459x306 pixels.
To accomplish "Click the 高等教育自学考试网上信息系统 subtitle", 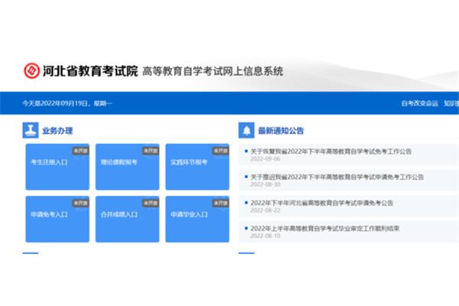I will pos(213,71).
